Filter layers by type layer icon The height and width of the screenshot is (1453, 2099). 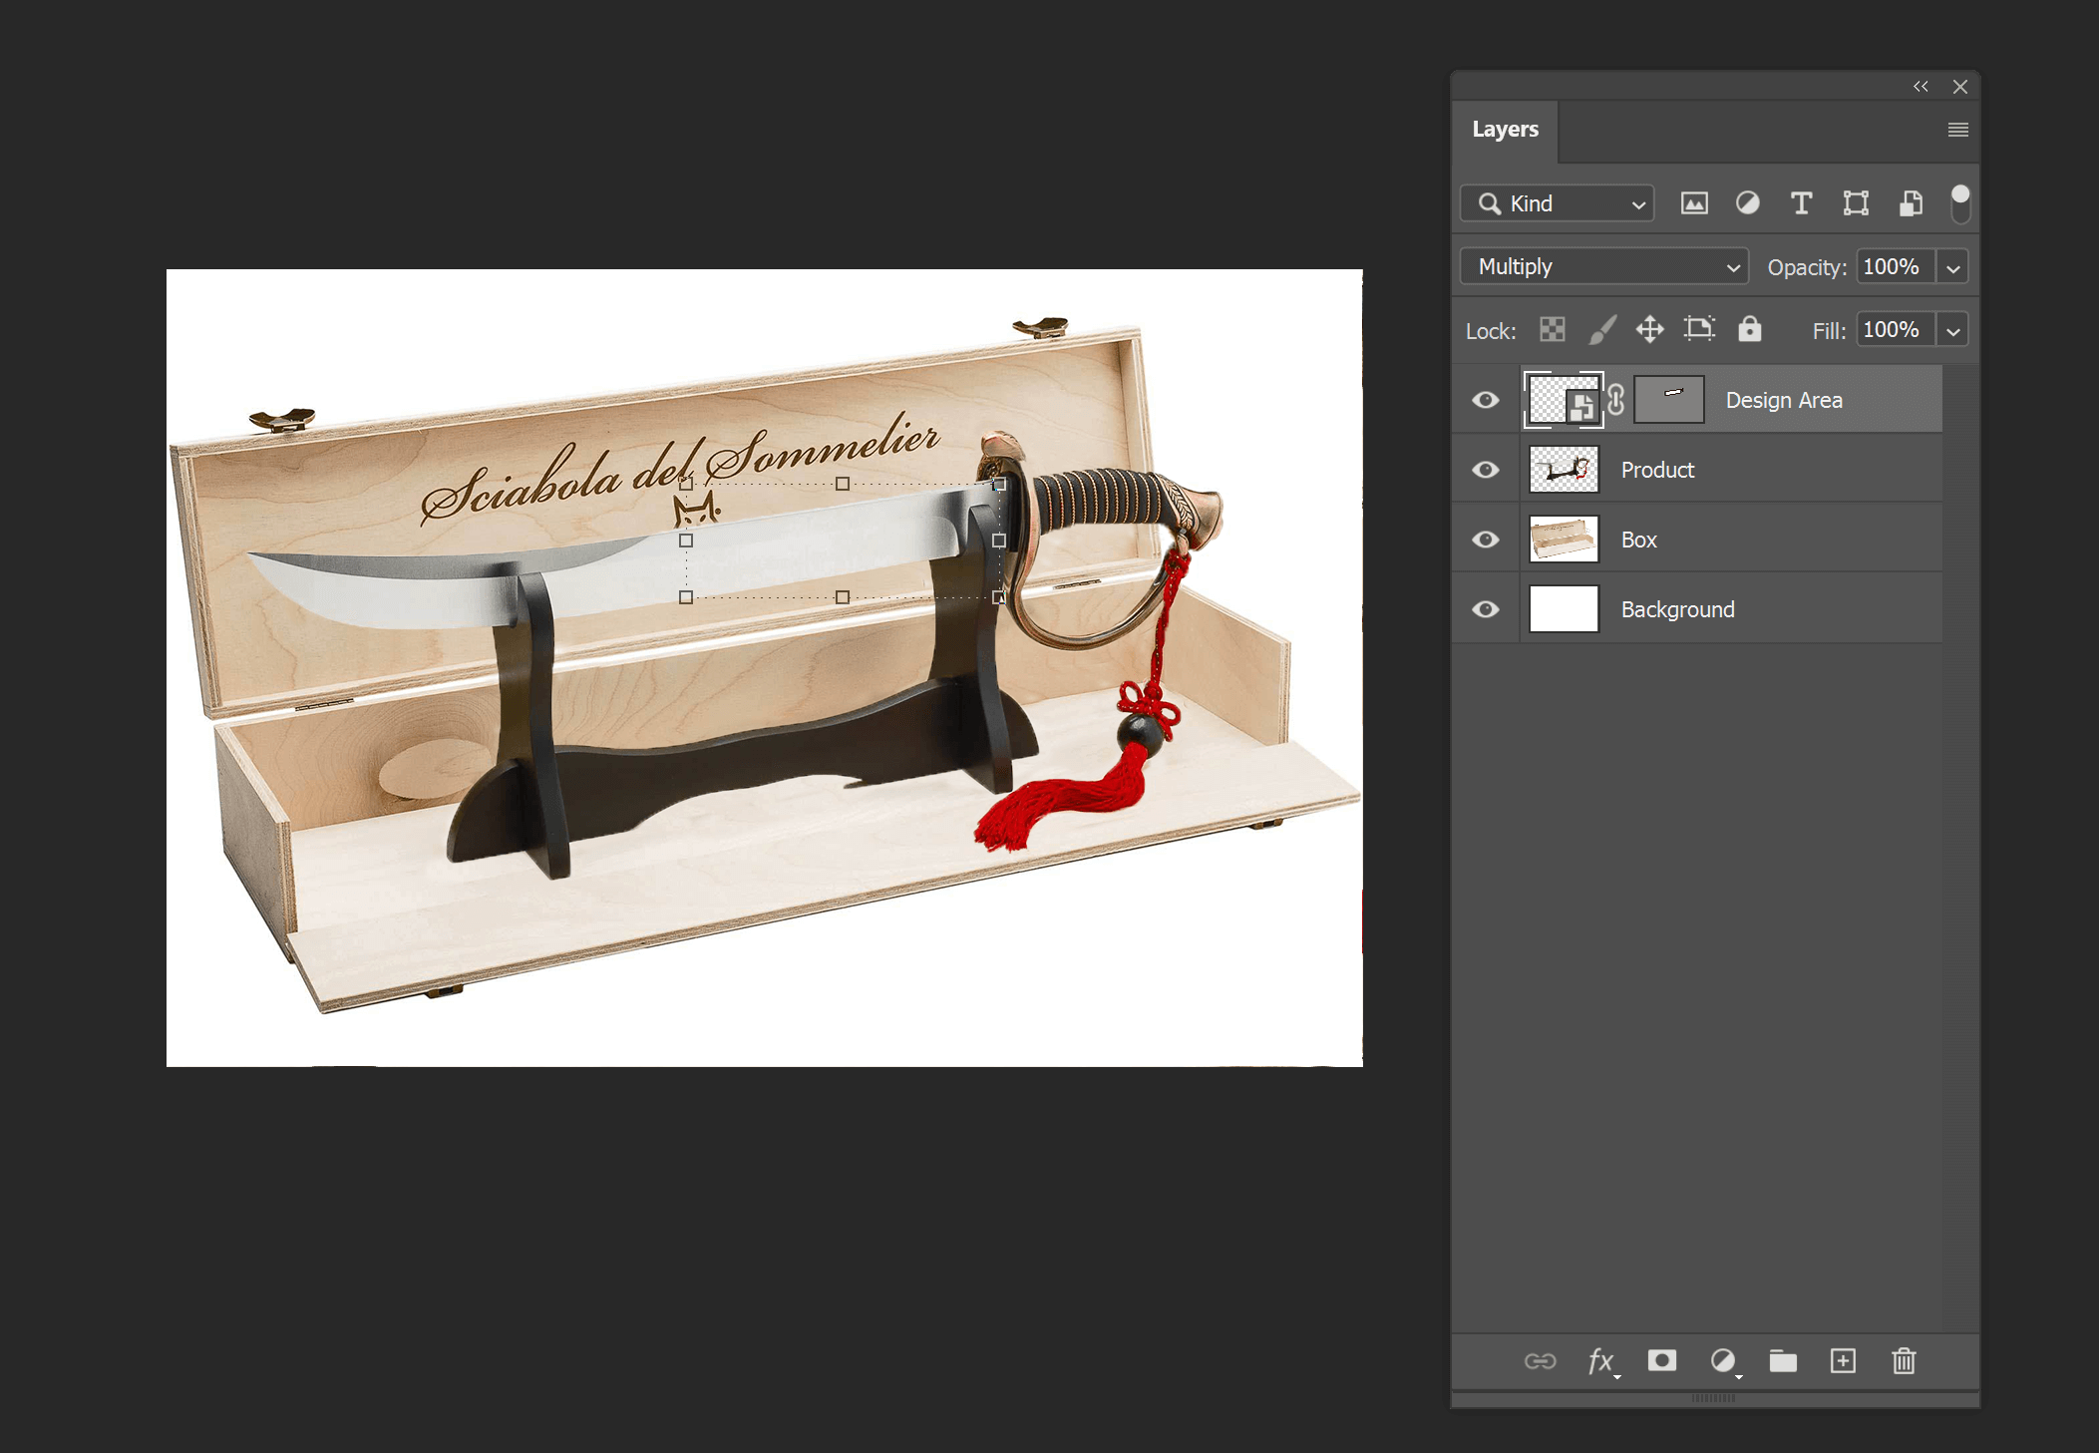1801,203
